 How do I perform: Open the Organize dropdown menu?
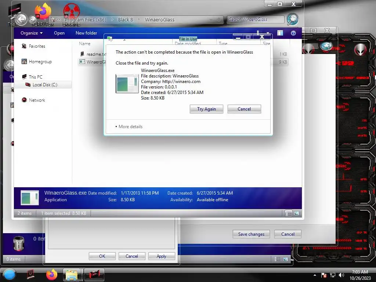(32, 33)
